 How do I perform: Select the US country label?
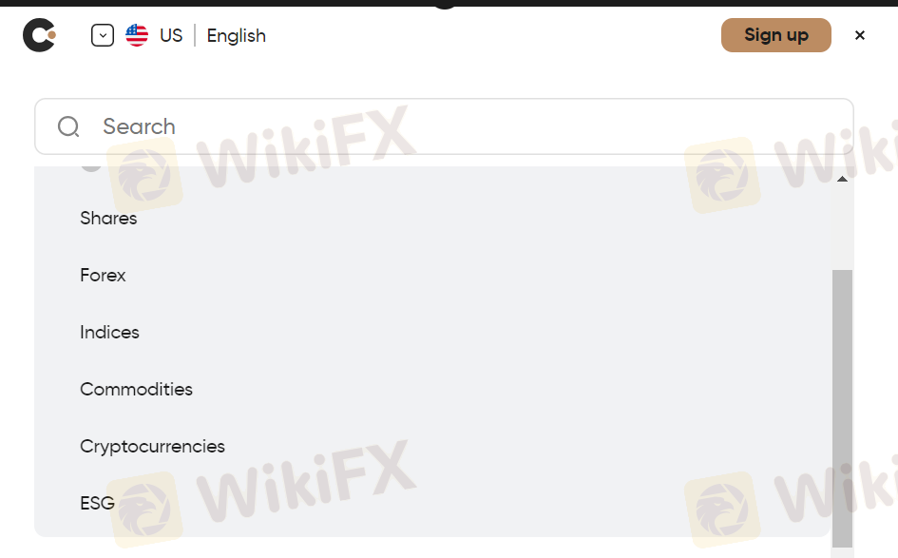(x=171, y=35)
